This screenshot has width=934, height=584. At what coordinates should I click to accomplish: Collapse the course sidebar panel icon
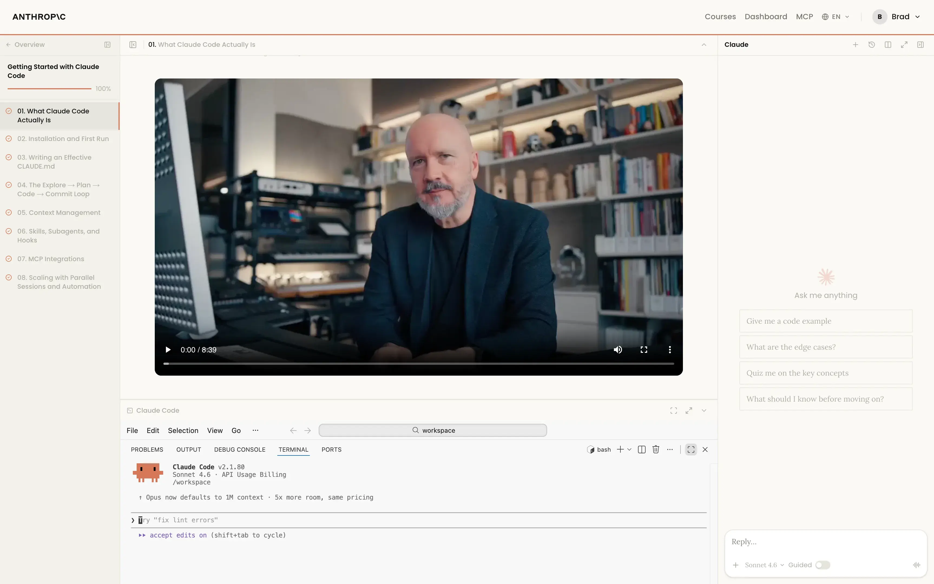click(x=107, y=44)
